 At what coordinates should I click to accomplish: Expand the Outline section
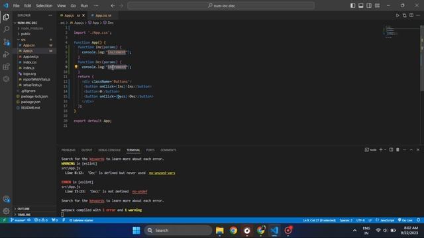point(24,209)
